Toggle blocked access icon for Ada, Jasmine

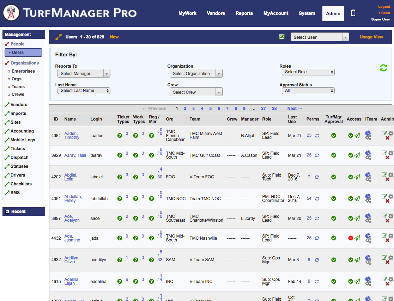click(351, 238)
